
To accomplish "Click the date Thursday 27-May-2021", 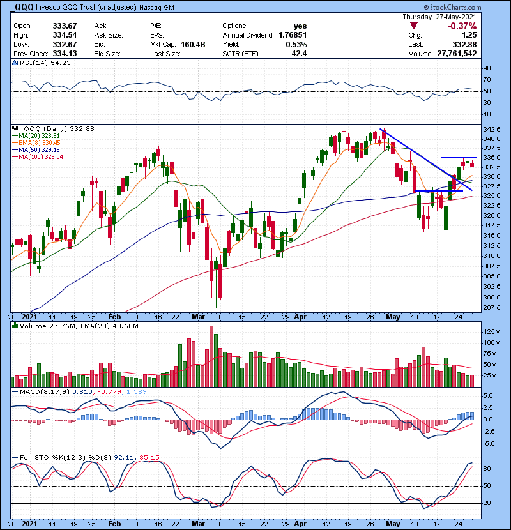I will point(439,17).
